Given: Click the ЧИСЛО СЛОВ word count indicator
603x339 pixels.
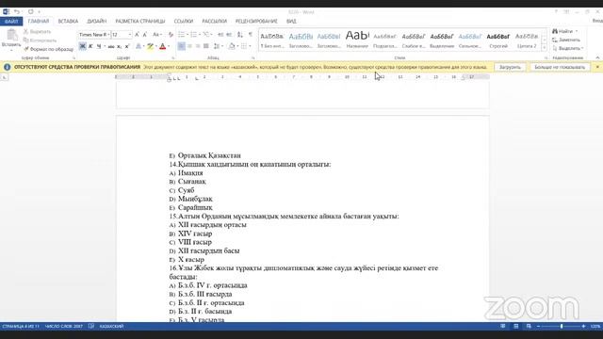Looking at the screenshot, I should pyautogui.click(x=64, y=327).
